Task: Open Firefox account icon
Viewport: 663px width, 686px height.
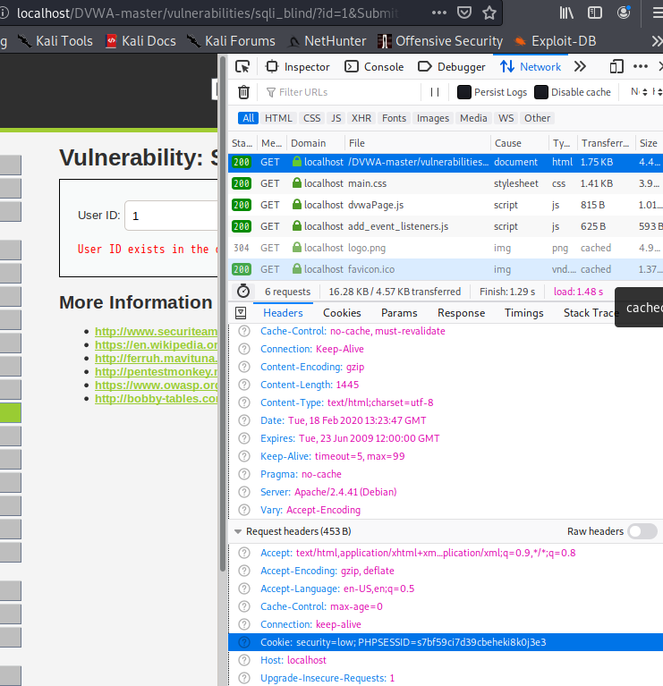Action: pos(623,13)
